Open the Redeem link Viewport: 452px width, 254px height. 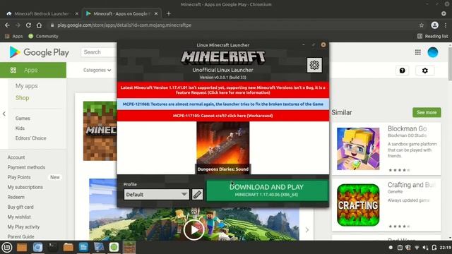(x=16, y=198)
